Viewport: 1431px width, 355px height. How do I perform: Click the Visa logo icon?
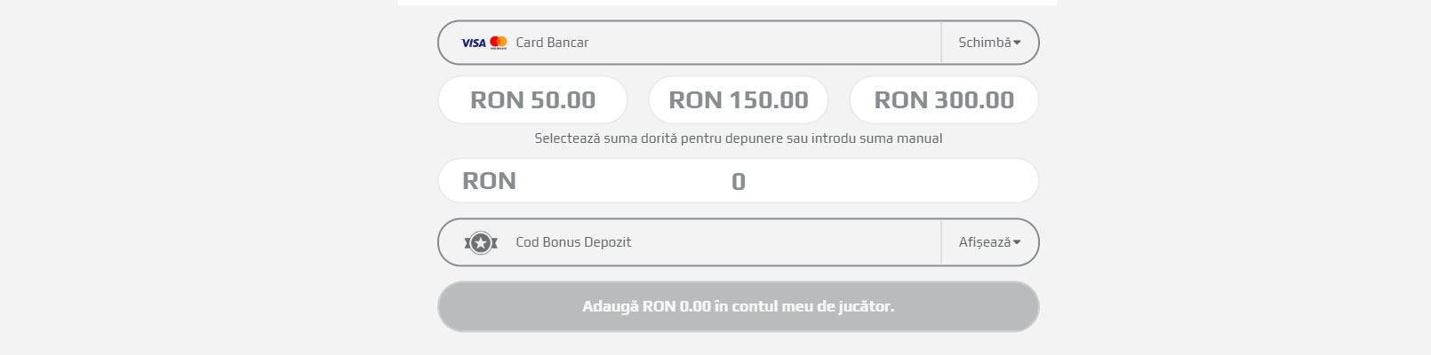[473, 43]
